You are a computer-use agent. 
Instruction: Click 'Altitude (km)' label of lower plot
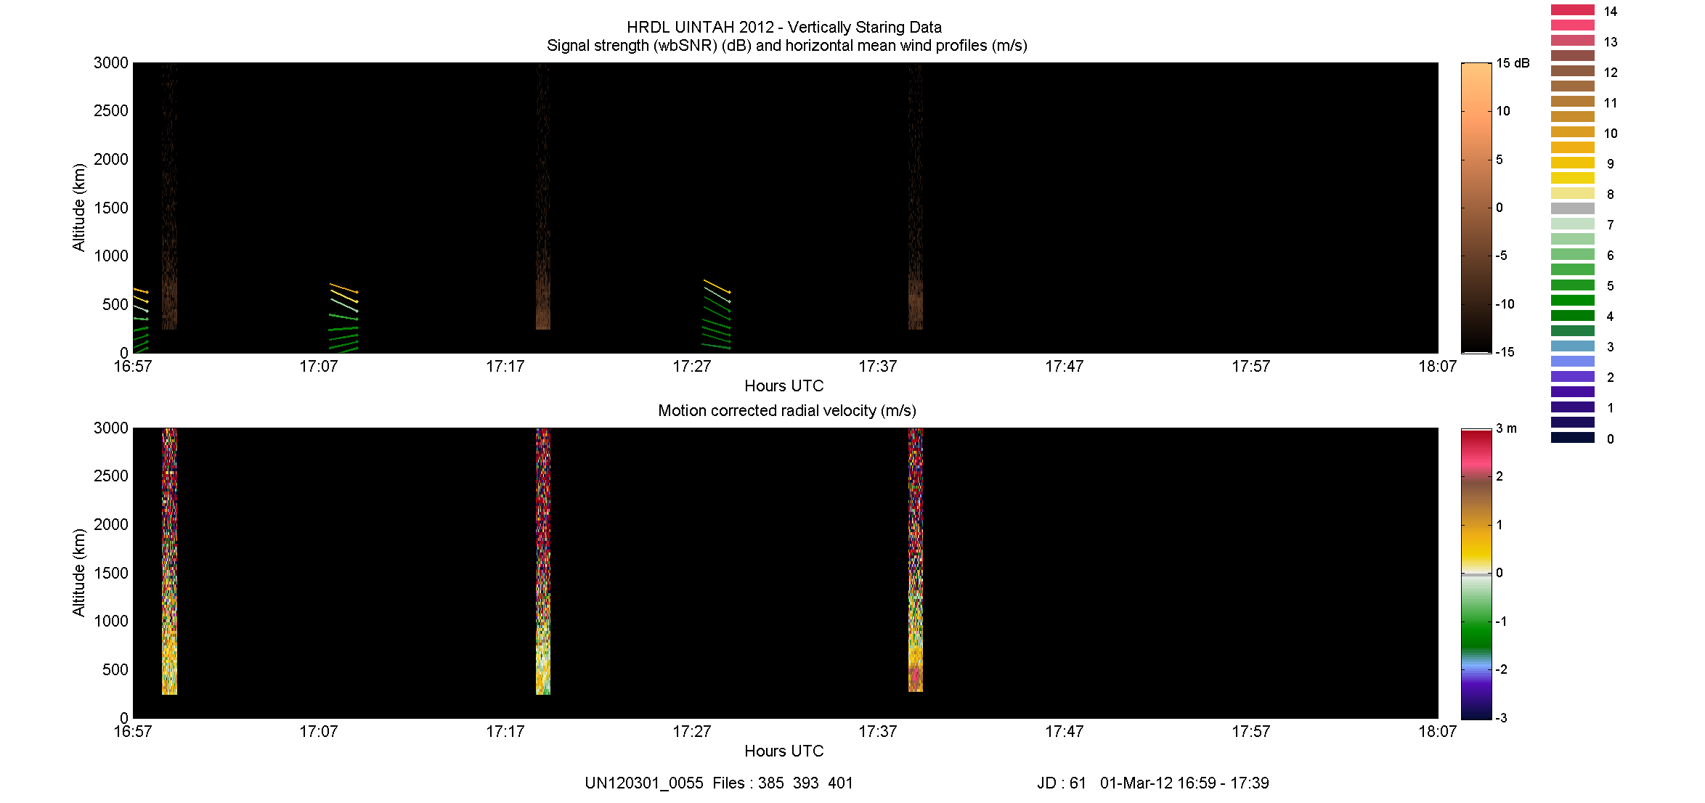(78, 573)
